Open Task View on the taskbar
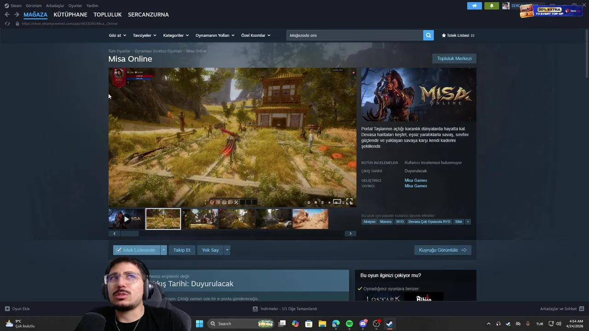The height and width of the screenshot is (331, 589). 282,324
